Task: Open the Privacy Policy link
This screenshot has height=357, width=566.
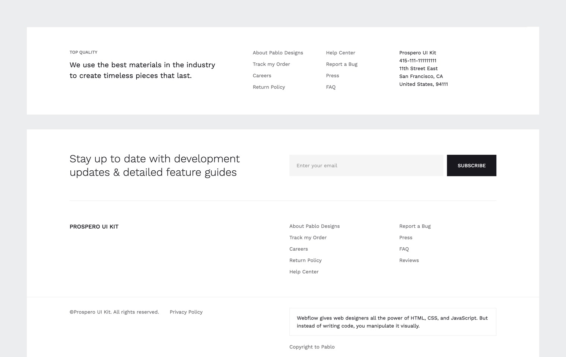Action: coord(186,312)
